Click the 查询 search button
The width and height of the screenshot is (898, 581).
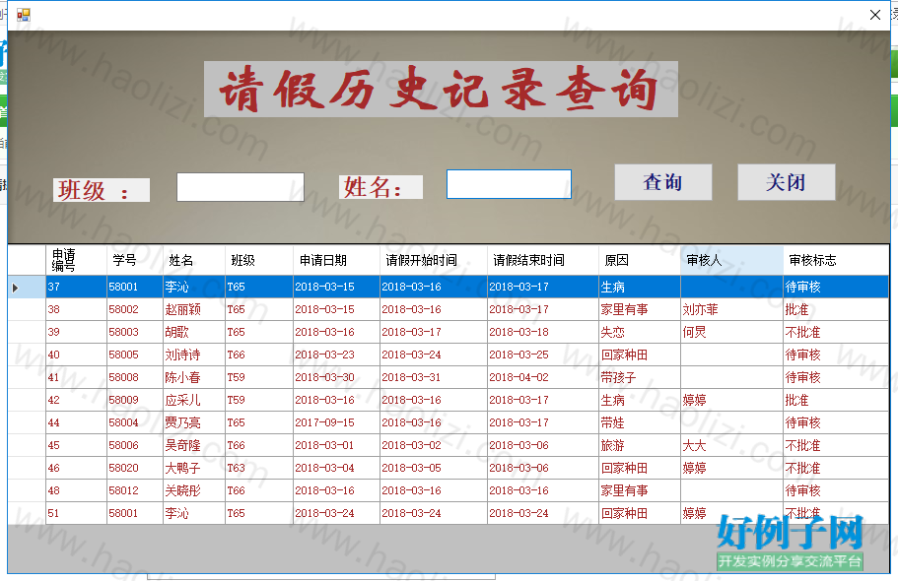coord(663,182)
